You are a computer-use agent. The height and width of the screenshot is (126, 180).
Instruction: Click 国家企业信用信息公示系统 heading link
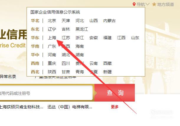55,12
